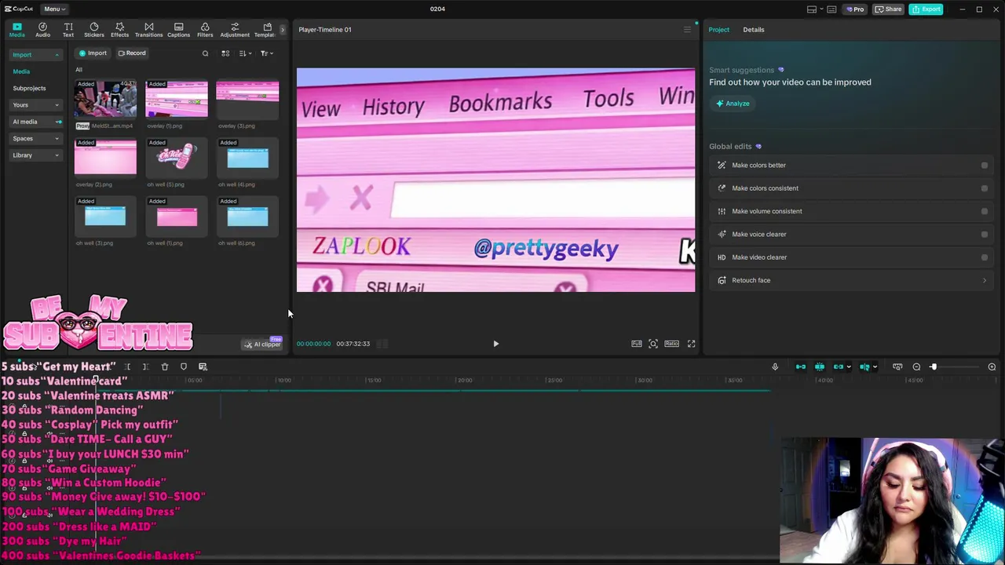Open full-screen preview of player
This screenshot has height=565, width=1005.
click(x=692, y=344)
